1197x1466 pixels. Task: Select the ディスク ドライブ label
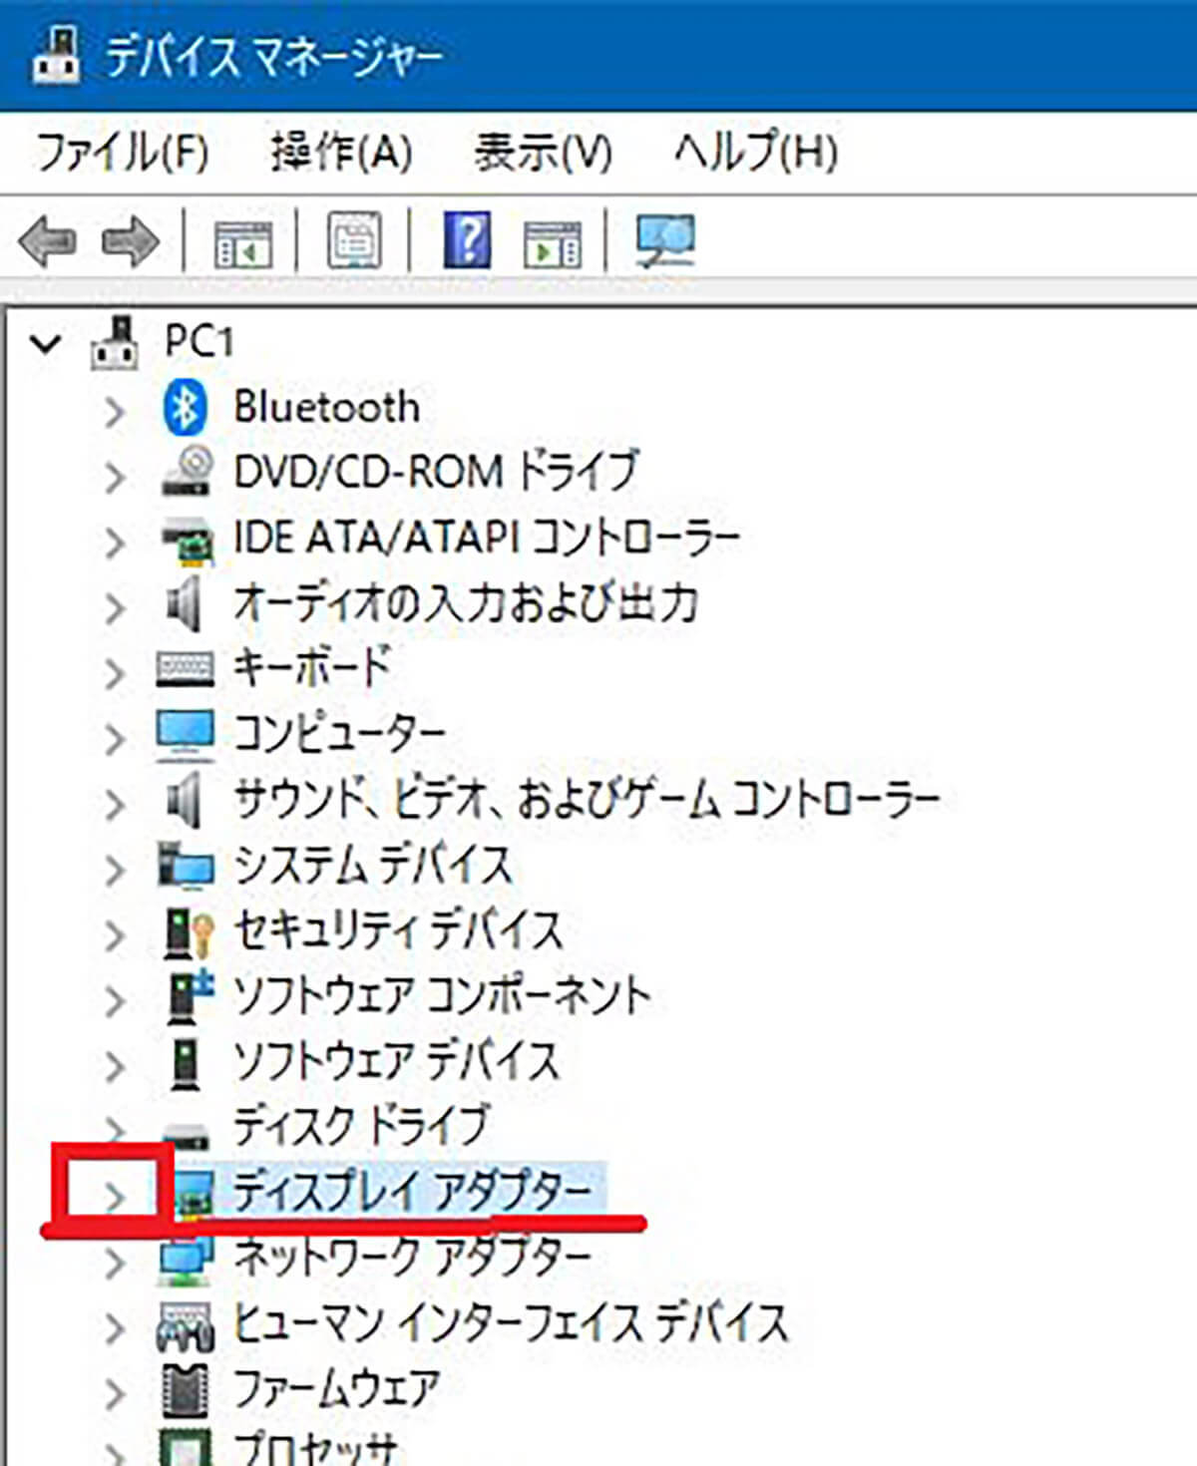pyautogui.click(x=361, y=1126)
